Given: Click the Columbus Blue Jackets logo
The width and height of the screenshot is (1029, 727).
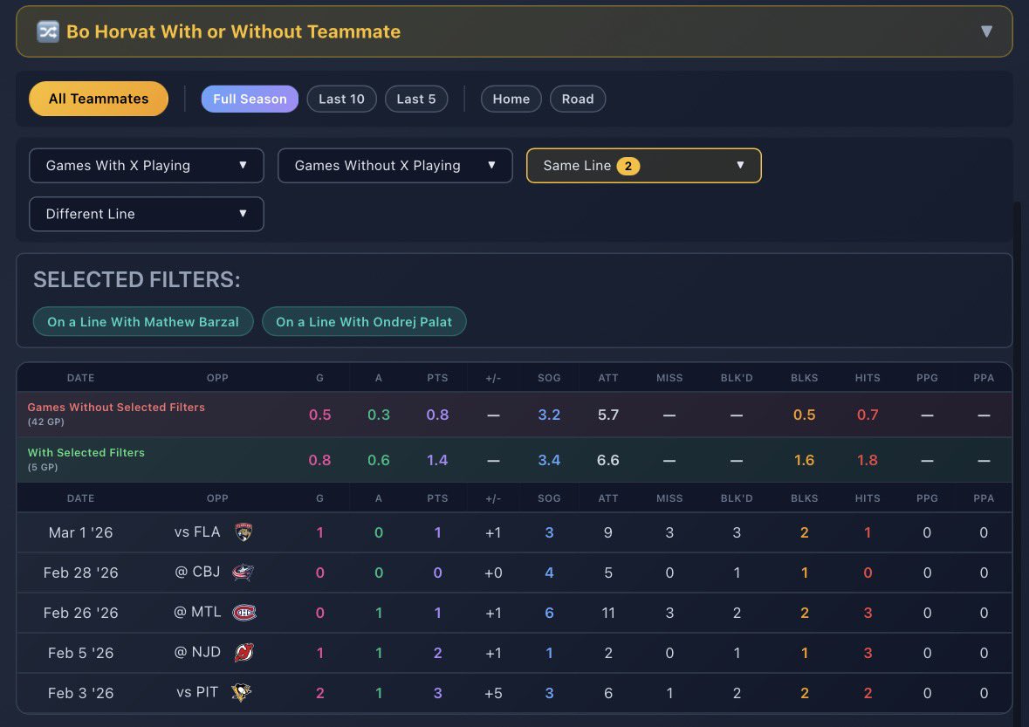Looking at the screenshot, I should coord(243,573).
